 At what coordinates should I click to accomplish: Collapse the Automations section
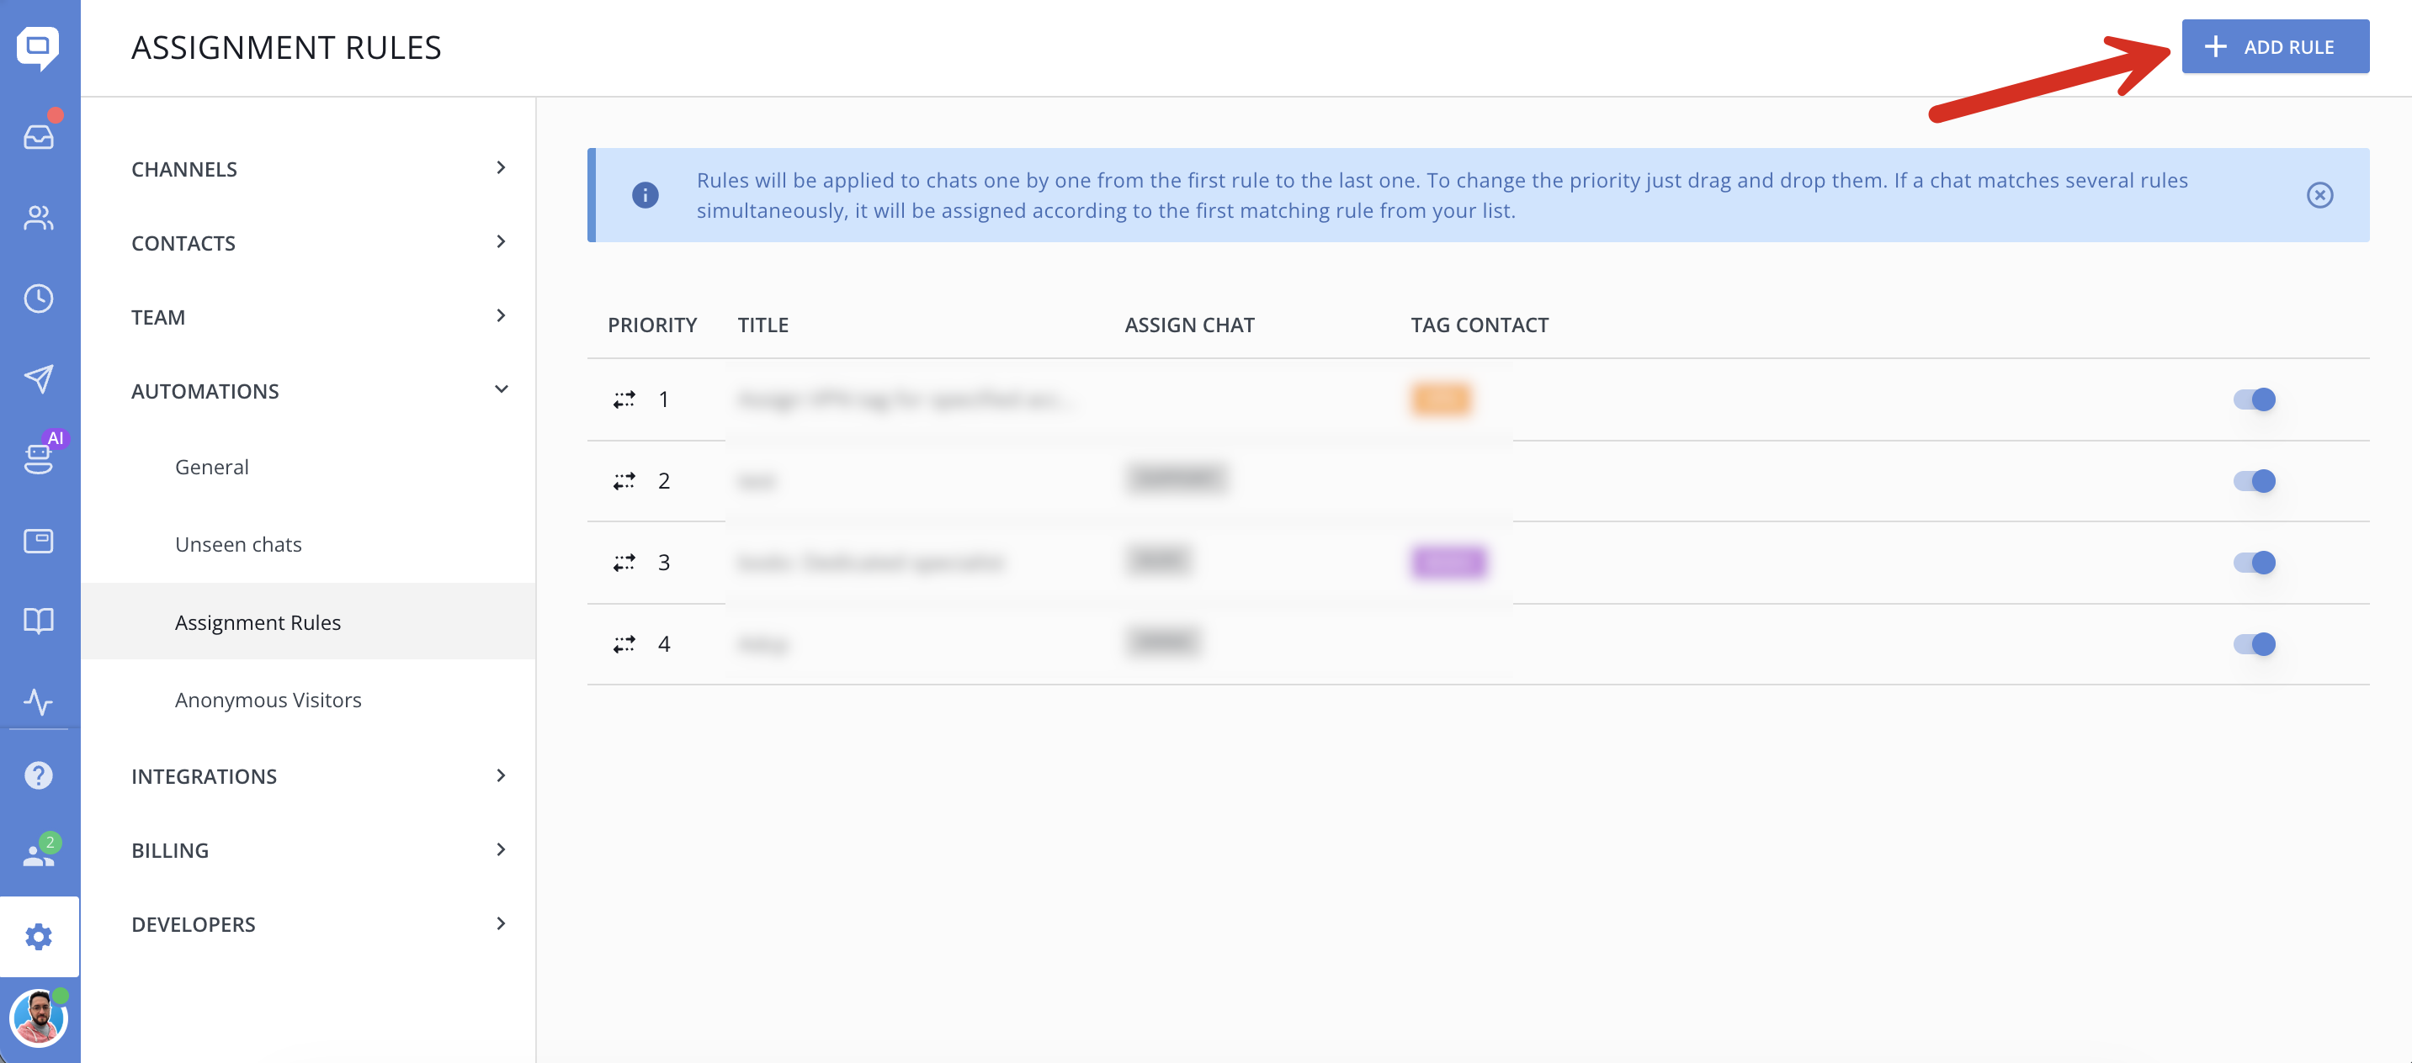[x=318, y=390]
